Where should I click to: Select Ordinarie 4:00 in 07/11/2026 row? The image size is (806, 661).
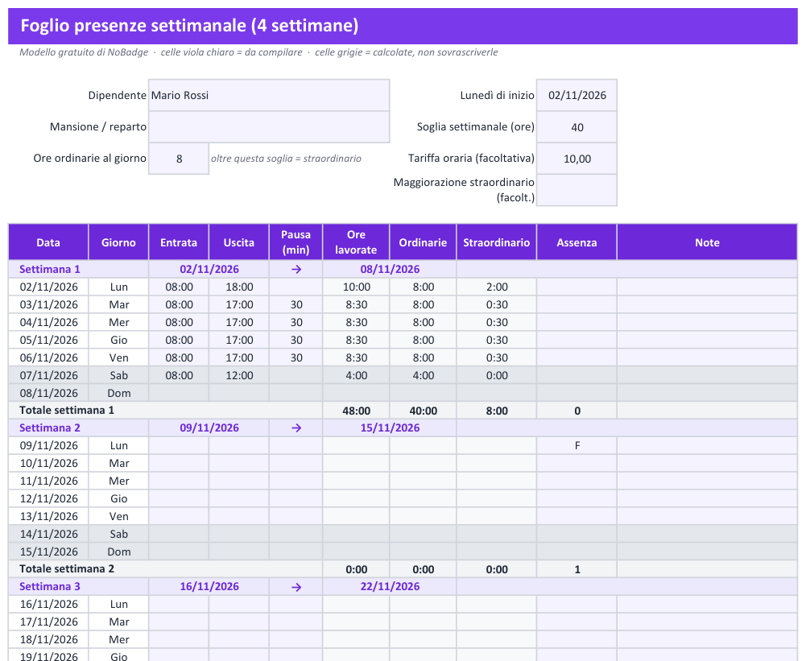click(x=423, y=375)
